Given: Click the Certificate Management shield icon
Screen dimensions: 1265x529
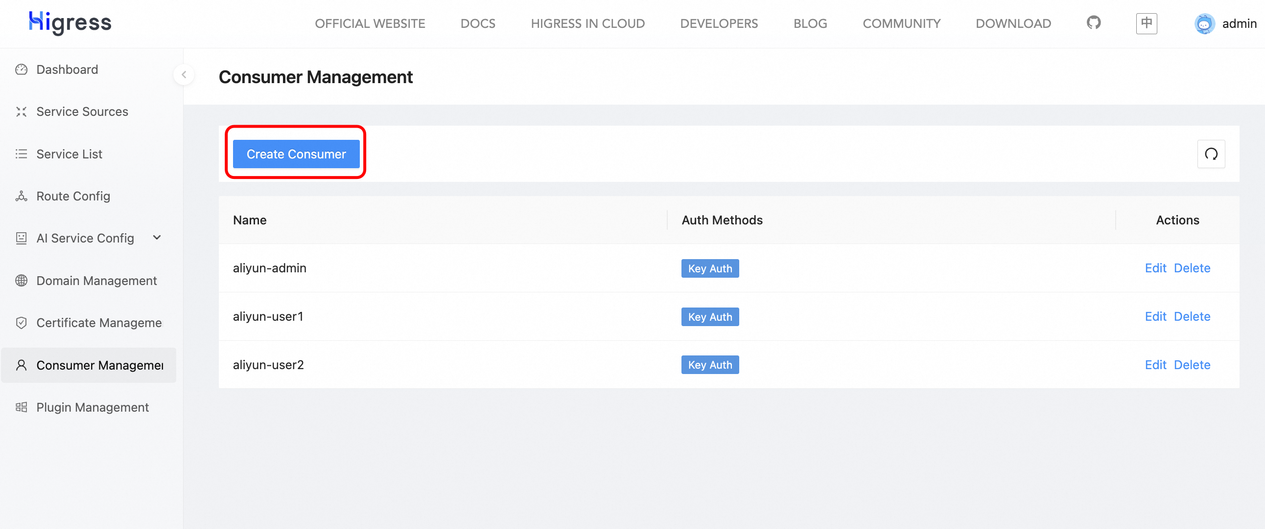Looking at the screenshot, I should point(21,323).
